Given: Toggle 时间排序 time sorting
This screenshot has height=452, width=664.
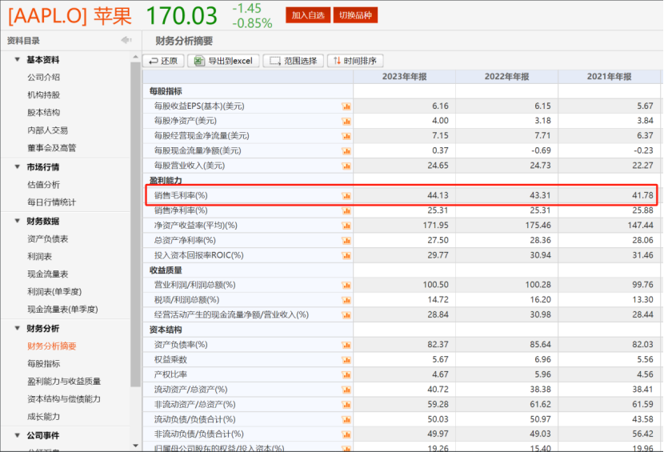Looking at the screenshot, I should point(354,61).
